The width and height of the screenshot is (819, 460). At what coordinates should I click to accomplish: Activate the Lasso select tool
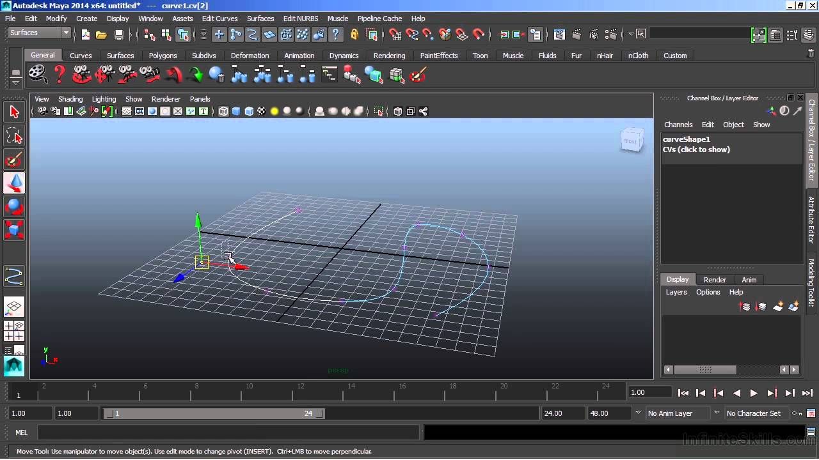(x=14, y=136)
